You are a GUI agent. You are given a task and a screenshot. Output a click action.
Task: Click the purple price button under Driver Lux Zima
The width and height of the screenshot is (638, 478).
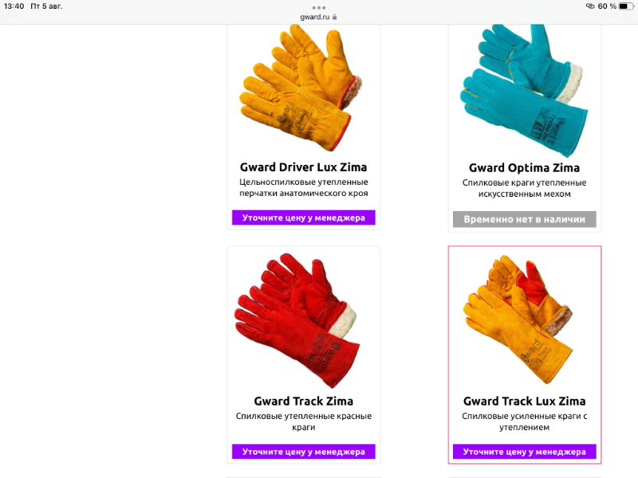click(304, 217)
